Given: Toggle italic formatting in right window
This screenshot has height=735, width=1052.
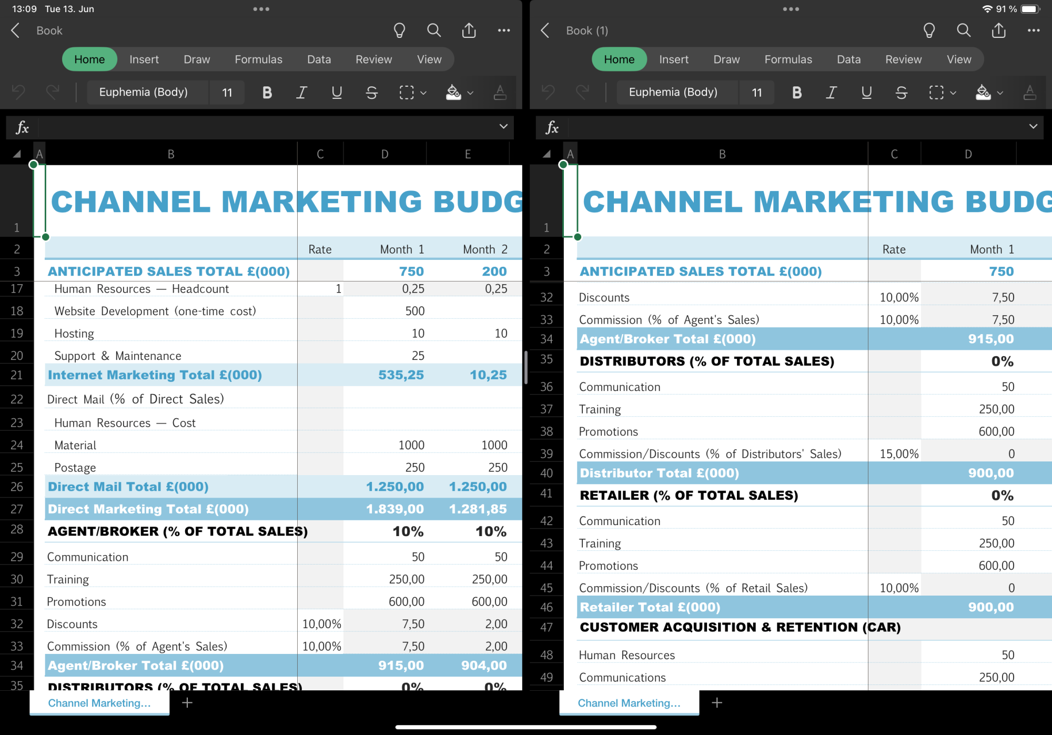Looking at the screenshot, I should tap(831, 93).
